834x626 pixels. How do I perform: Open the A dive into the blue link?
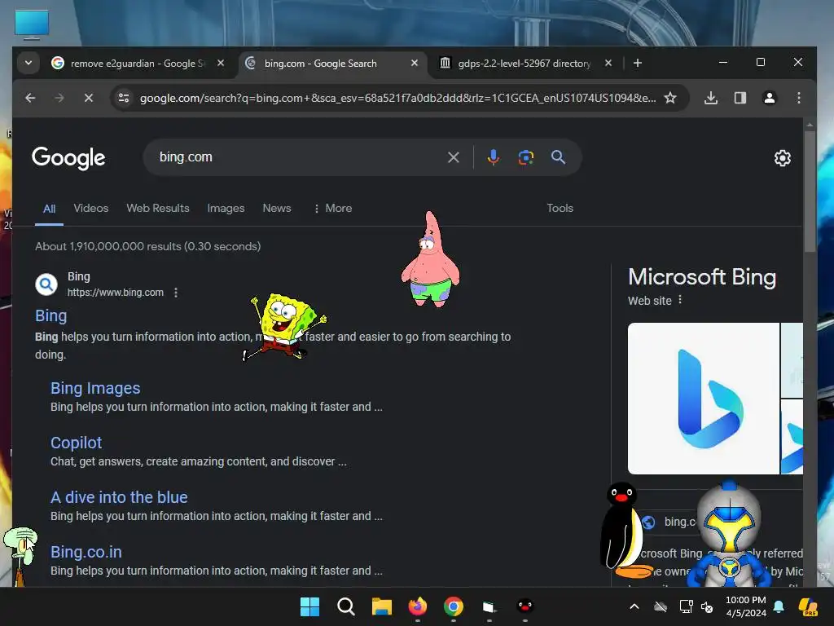[119, 497]
